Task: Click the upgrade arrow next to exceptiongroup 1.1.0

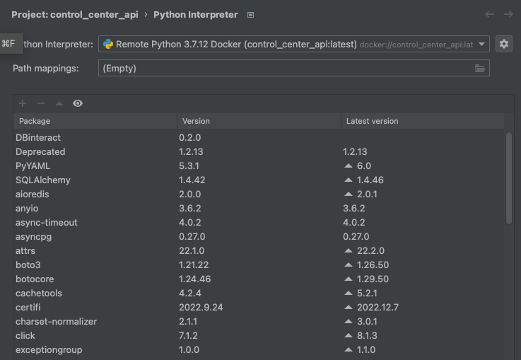Action: pyautogui.click(x=349, y=349)
